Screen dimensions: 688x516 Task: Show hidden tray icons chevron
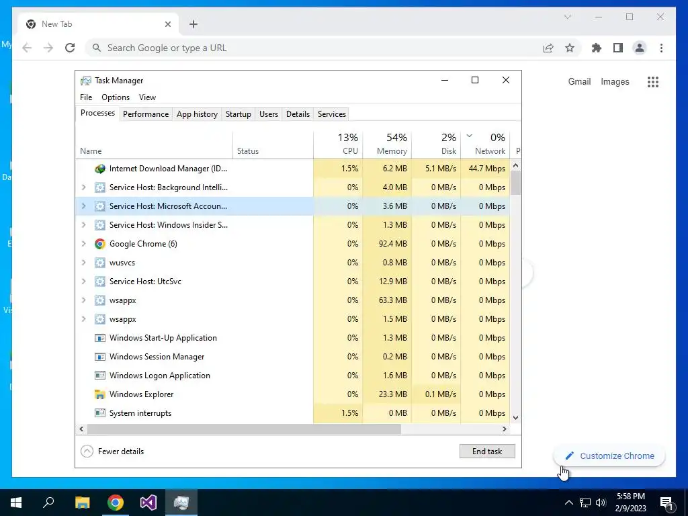568,503
